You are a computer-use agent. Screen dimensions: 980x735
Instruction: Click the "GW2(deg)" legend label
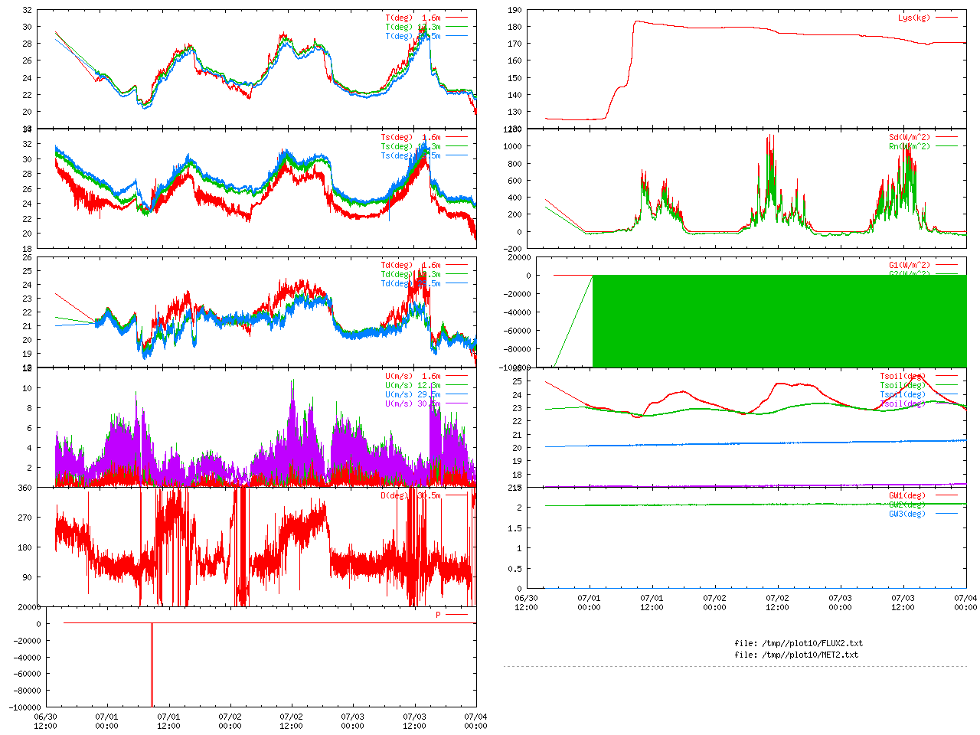pos(907,505)
